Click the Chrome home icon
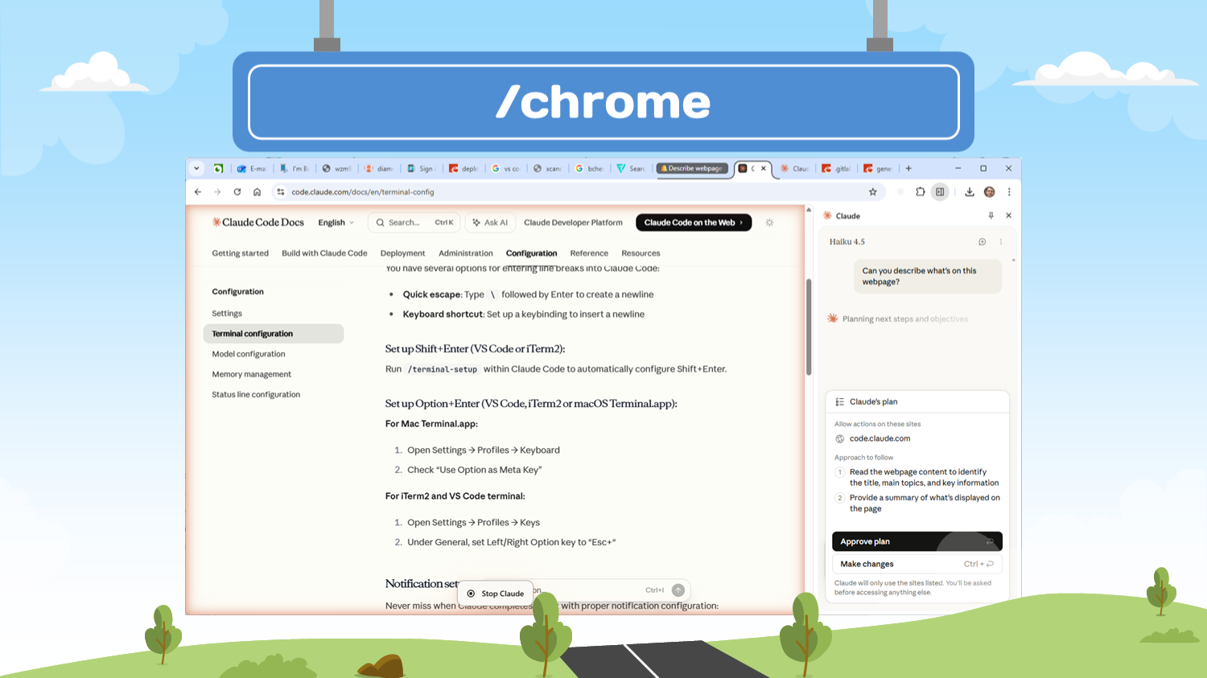Screen dimensions: 1207x678 point(257,192)
